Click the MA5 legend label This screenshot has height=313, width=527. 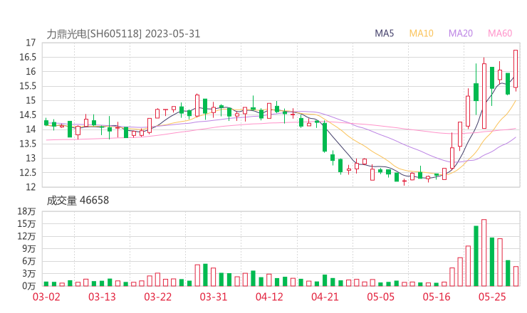pyautogui.click(x=384, y=33)
